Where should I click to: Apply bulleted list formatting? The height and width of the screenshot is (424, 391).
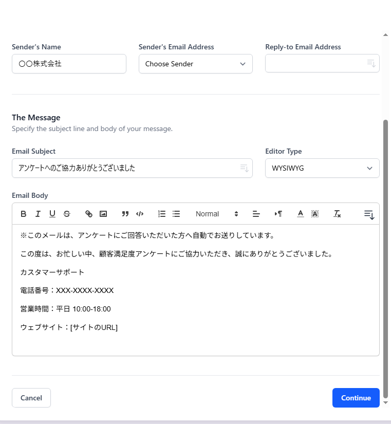(176, 214)
